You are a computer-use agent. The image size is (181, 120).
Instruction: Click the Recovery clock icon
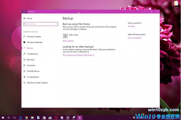(24, 59)
